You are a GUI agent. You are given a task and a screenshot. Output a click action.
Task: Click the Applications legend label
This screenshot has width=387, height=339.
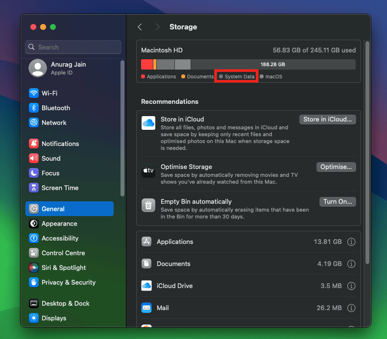162,76
